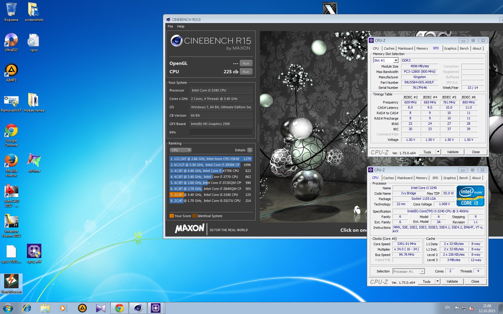Switch to the Caches tab in lower CPU-Z

pyautogui.click(x=388, y=178)
